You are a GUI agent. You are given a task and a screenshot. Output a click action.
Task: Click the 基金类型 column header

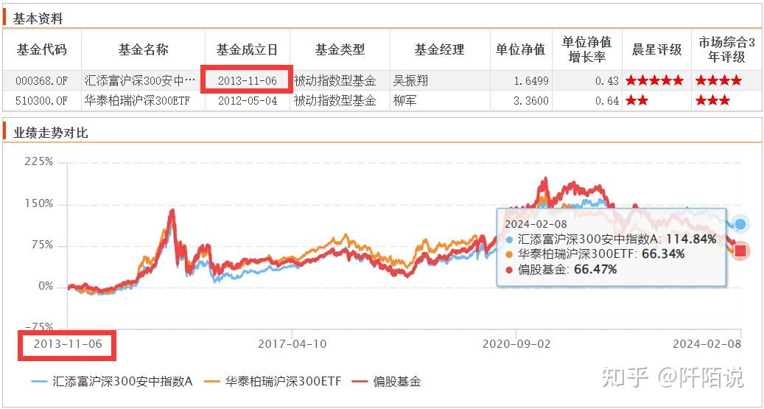(340, 49)
